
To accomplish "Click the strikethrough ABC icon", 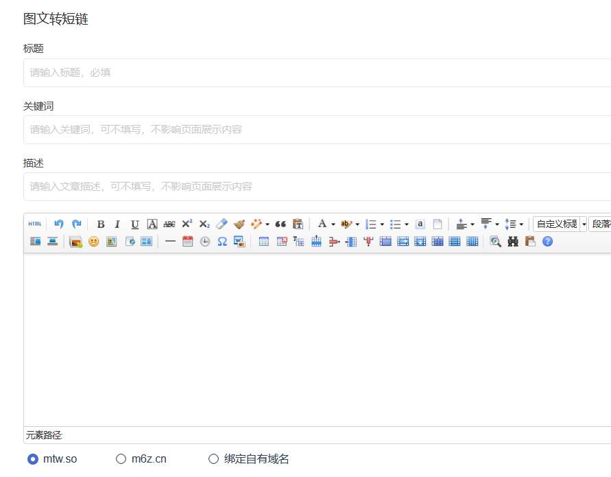I will [x=169, y=224].
